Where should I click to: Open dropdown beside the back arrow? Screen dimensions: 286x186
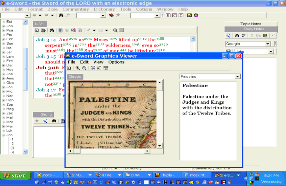(x=40, y=15)
